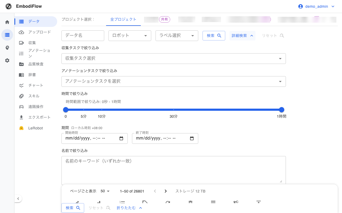
Task: Go to next page of results
Action: 166,191
